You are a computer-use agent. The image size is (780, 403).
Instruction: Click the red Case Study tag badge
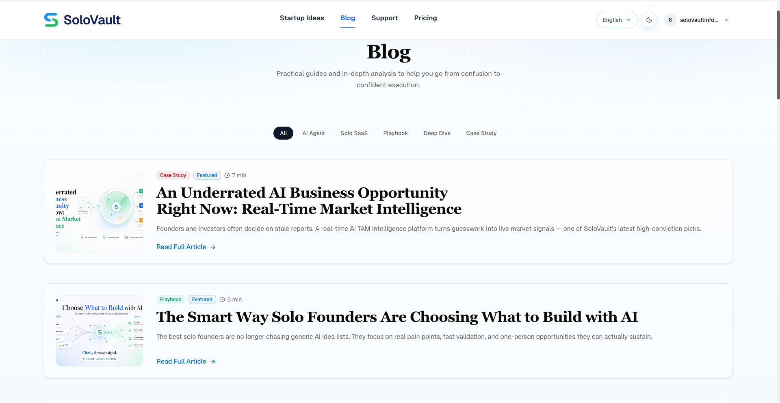click(173, 175)
